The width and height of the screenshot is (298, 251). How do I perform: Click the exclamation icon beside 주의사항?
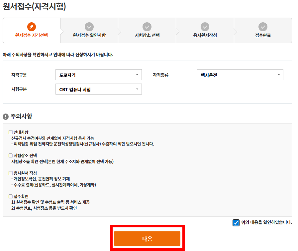(x=6, y=117)
